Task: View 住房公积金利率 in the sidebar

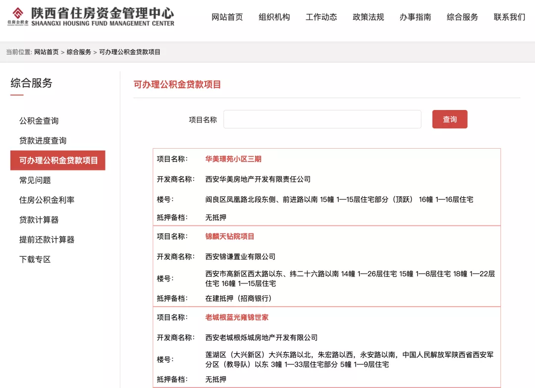Action: [47, 200]
